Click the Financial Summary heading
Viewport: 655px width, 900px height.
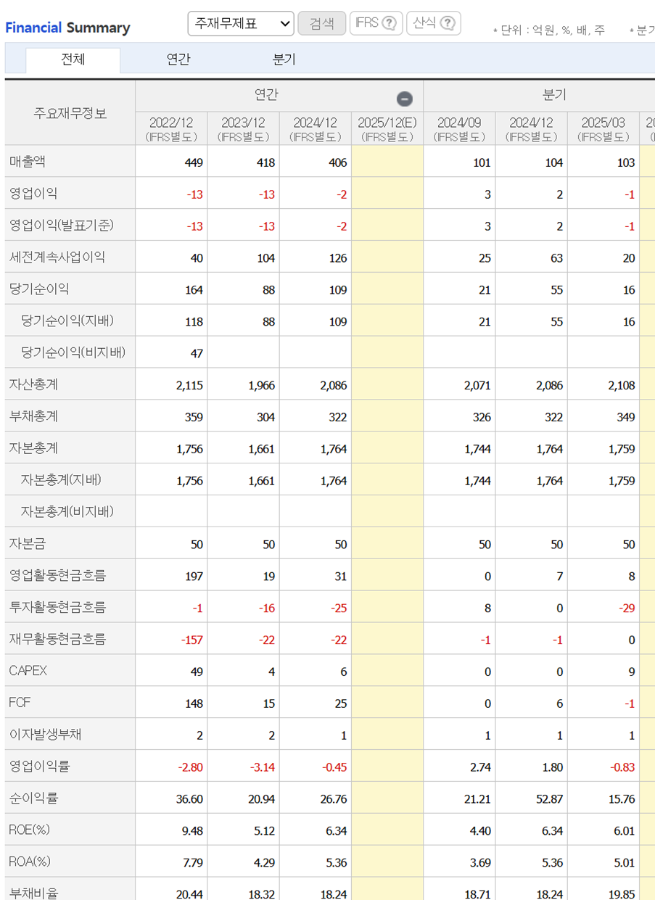pyautogui.click(x=67, y=27)
